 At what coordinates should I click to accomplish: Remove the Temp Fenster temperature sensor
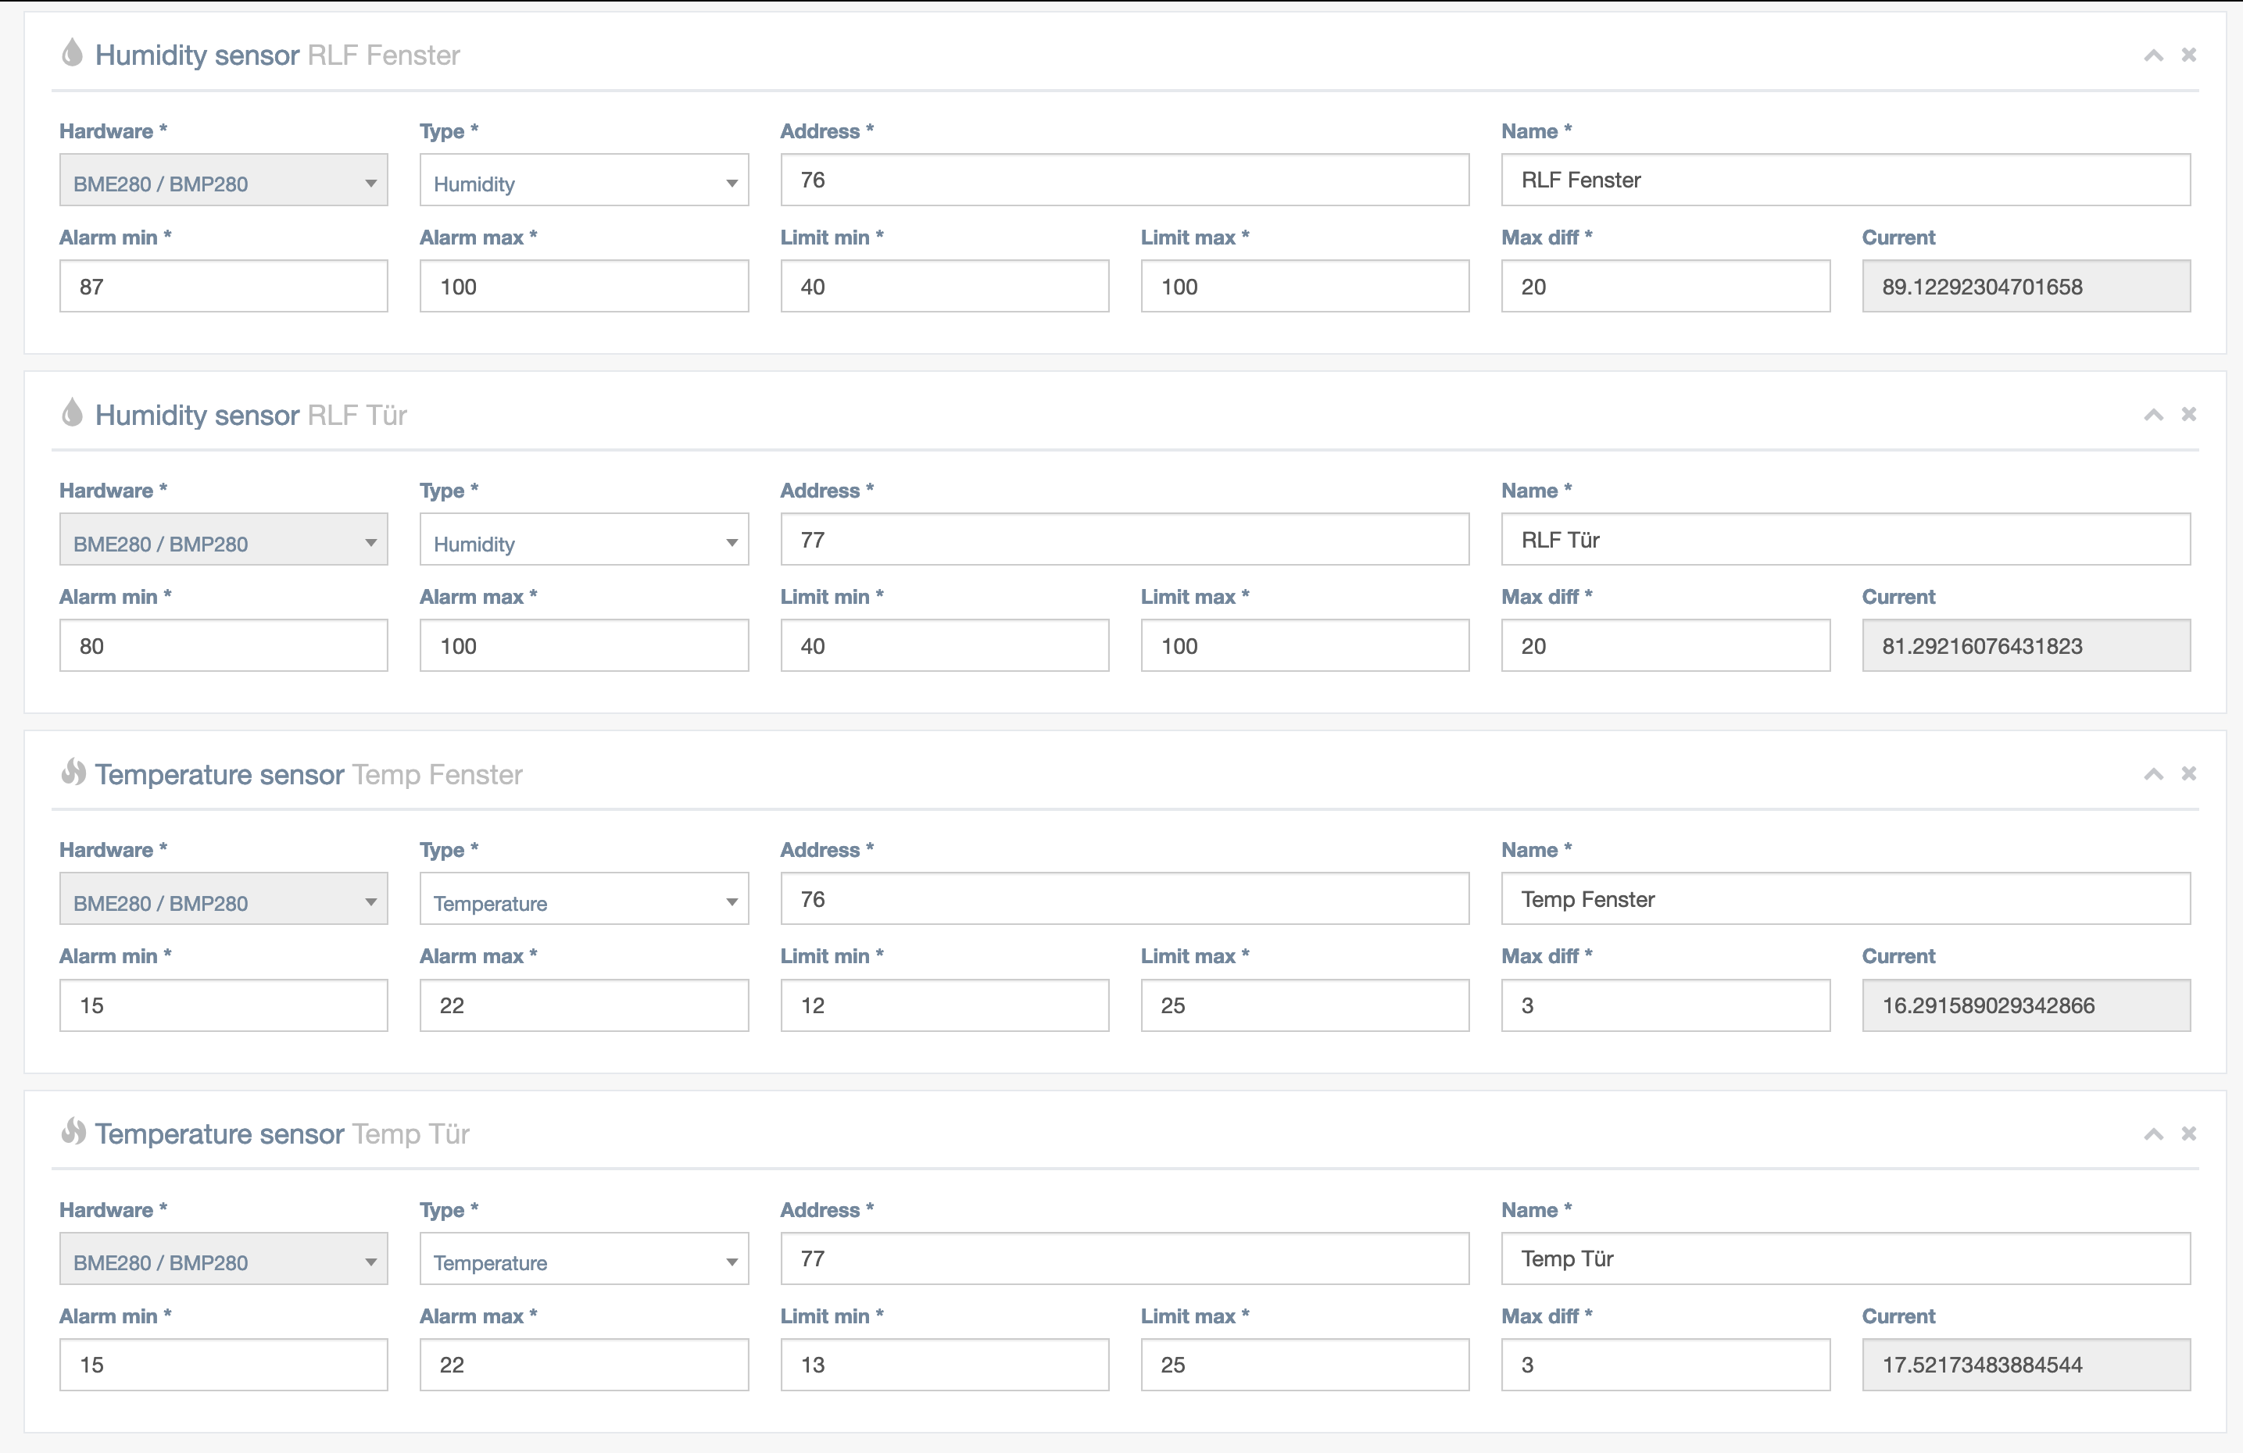[2188, 773]
